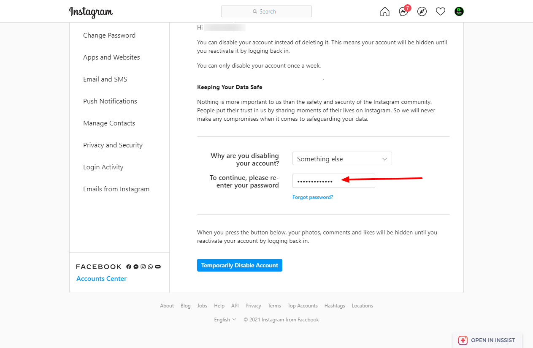Open the Top Accounts footer link

point(303,306)
